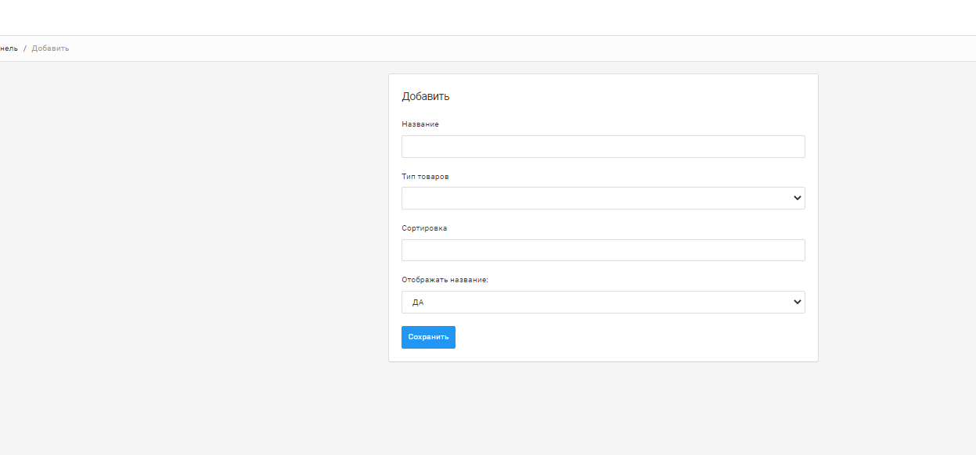This screenshot has width=976, height=455.
Task: Click blank space in form card beside Сохранить
Action: pyautogui.click(x=626, y=338)
